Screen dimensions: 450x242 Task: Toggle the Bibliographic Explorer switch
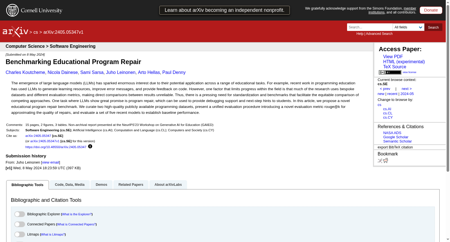click(x=20, y=214)
